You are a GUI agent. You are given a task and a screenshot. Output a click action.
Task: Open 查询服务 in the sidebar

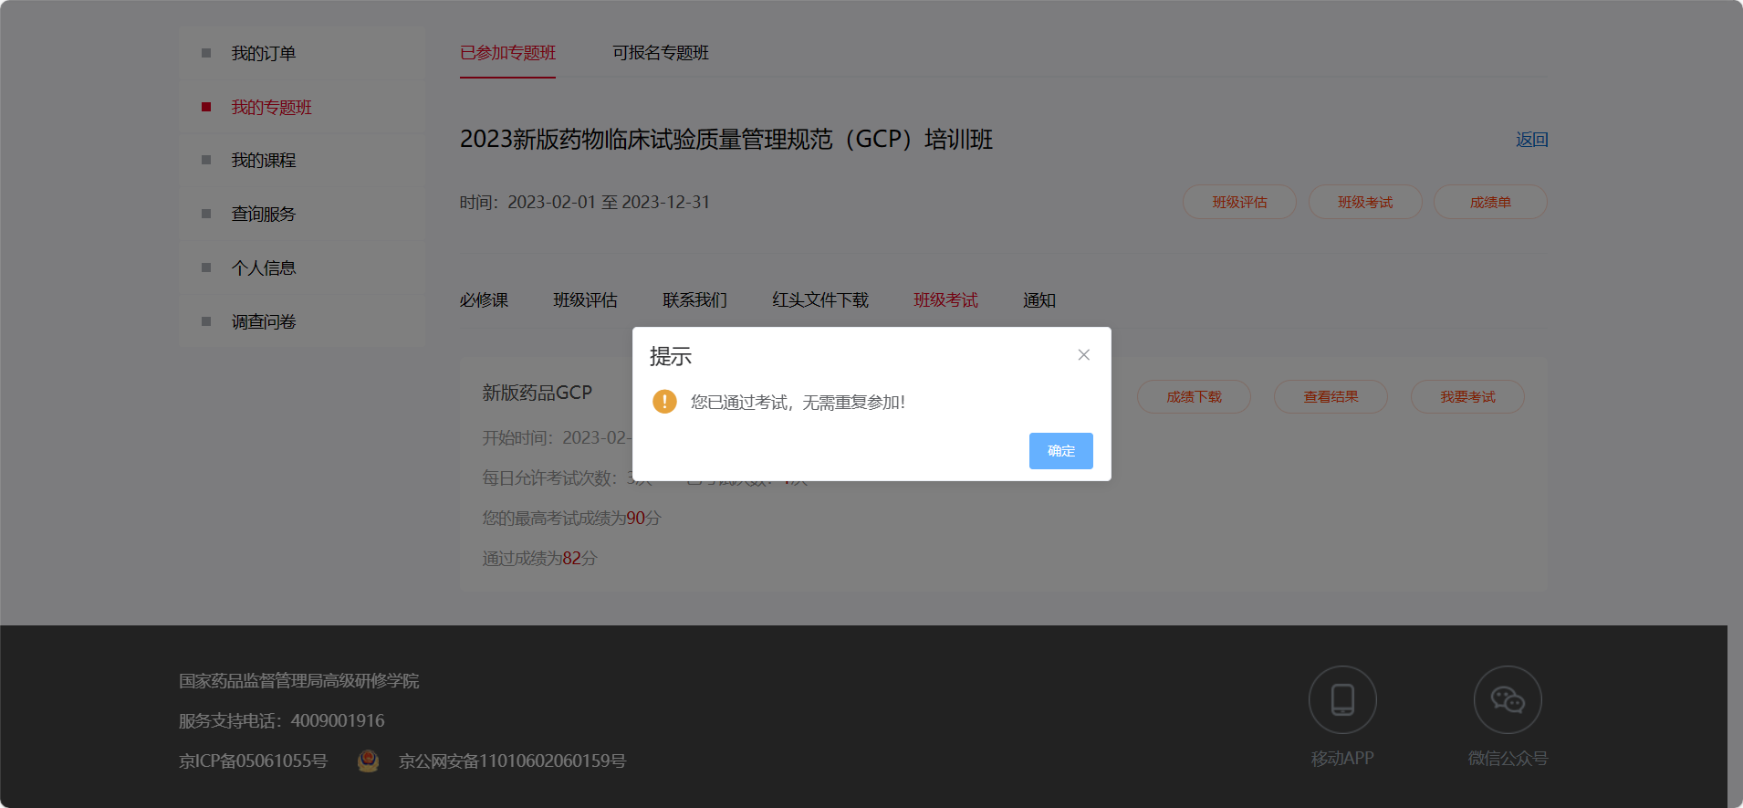[263, 215]
